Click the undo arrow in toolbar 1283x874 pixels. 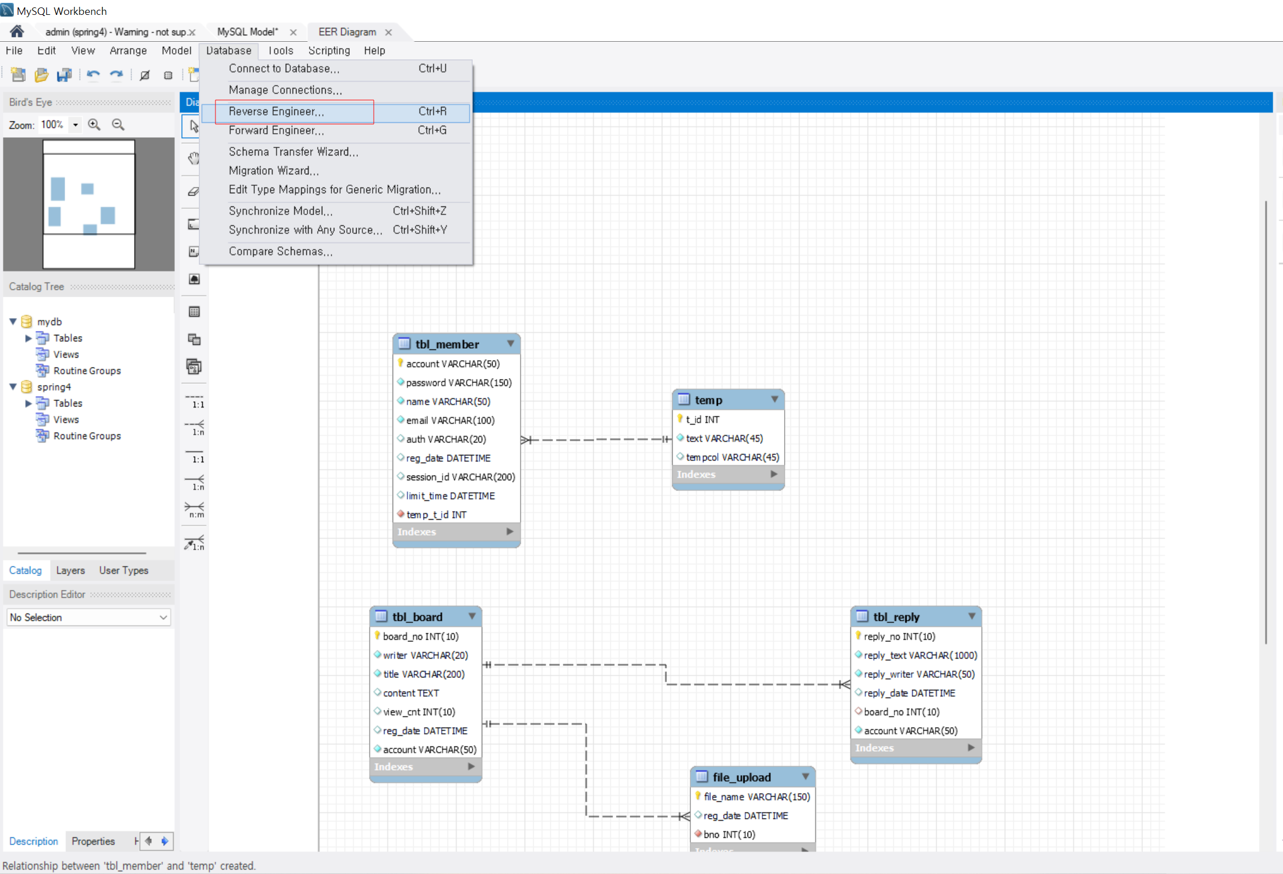click(x=93, y=75)
